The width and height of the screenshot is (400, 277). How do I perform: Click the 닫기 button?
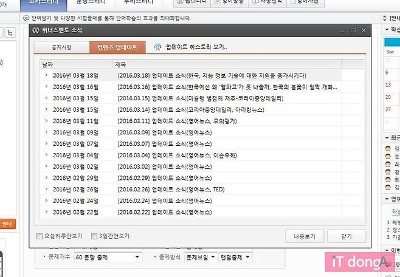[x=347, y=236]
